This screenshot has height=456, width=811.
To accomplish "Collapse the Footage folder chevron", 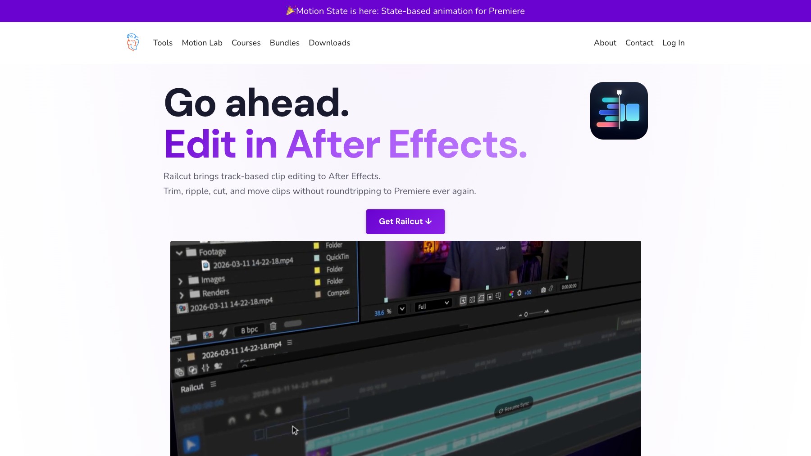I will 179,253.
